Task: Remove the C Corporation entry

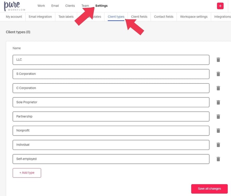Action: coord(218,88)
